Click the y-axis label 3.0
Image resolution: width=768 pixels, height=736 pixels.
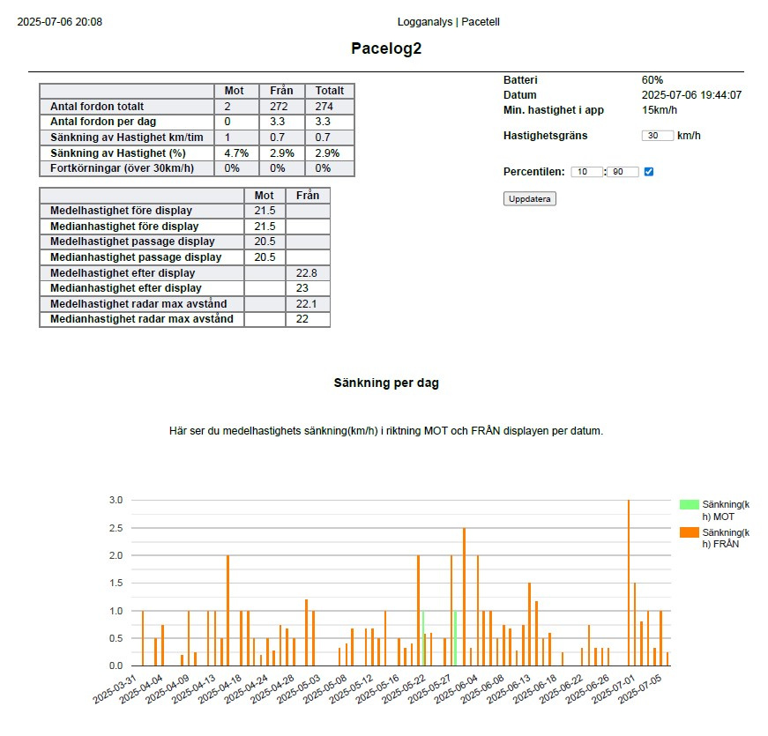(x=116, y=500)
